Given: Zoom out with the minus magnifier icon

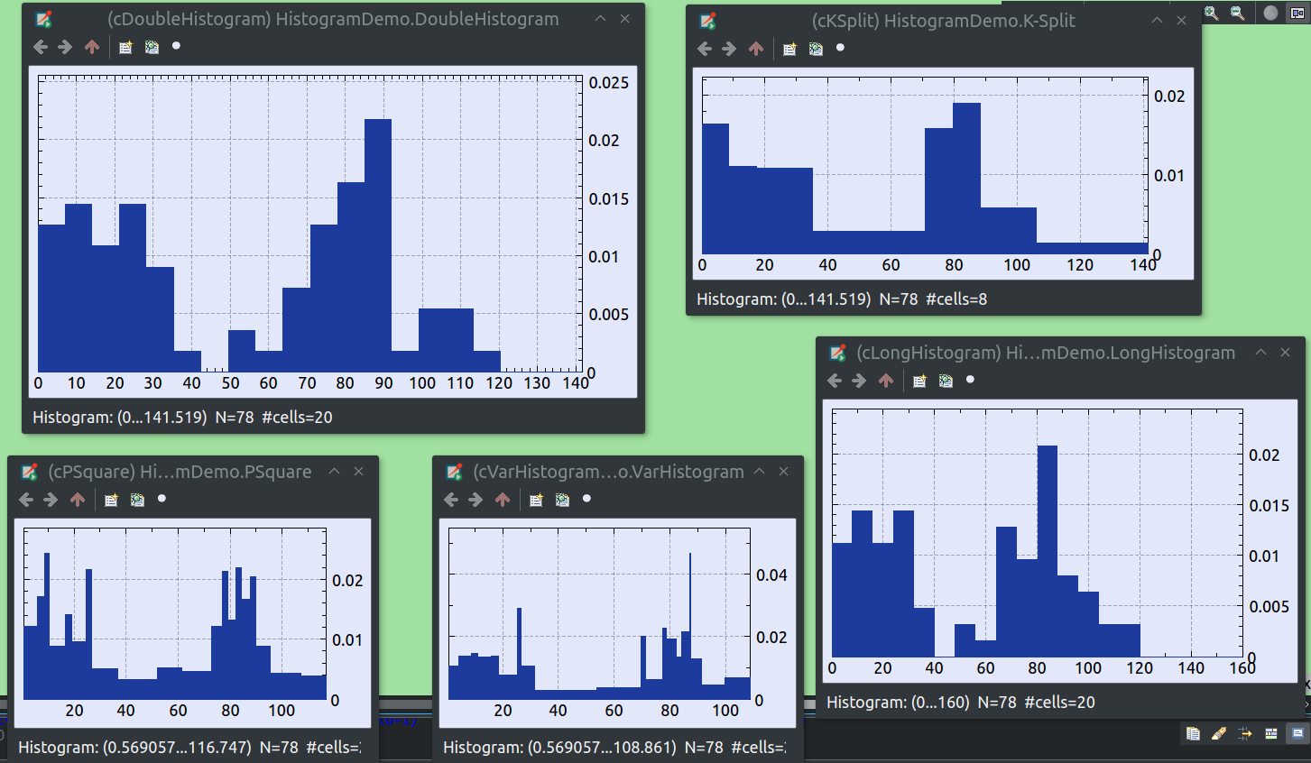Looking at the screenshot, I should 1237,13.
